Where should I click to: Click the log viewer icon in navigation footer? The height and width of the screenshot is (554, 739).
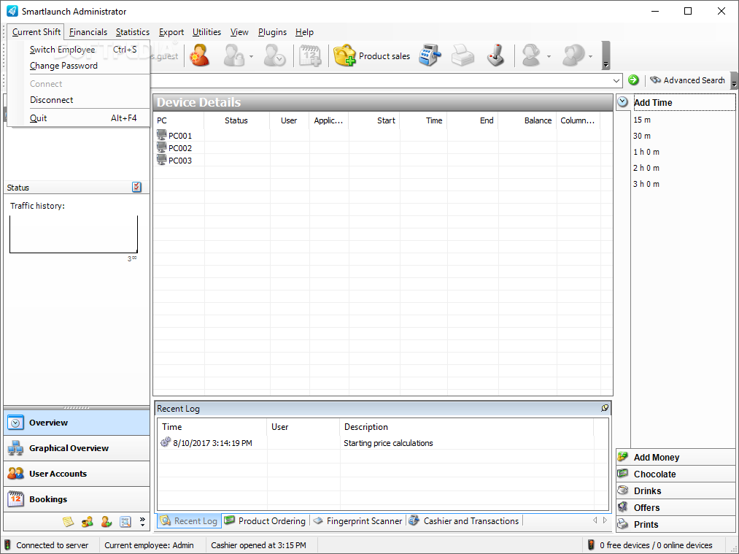coord(125,521)
